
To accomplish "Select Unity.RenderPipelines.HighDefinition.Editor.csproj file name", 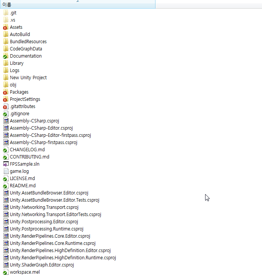I will pyautogui.click(x=60, y=251).
